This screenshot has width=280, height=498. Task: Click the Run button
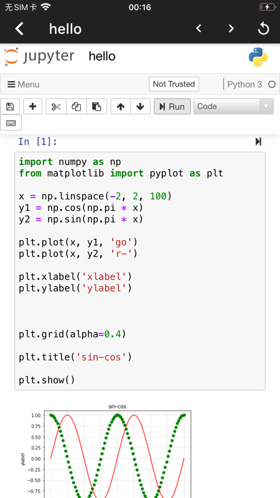pyautogui.click(x=172, y=106)
